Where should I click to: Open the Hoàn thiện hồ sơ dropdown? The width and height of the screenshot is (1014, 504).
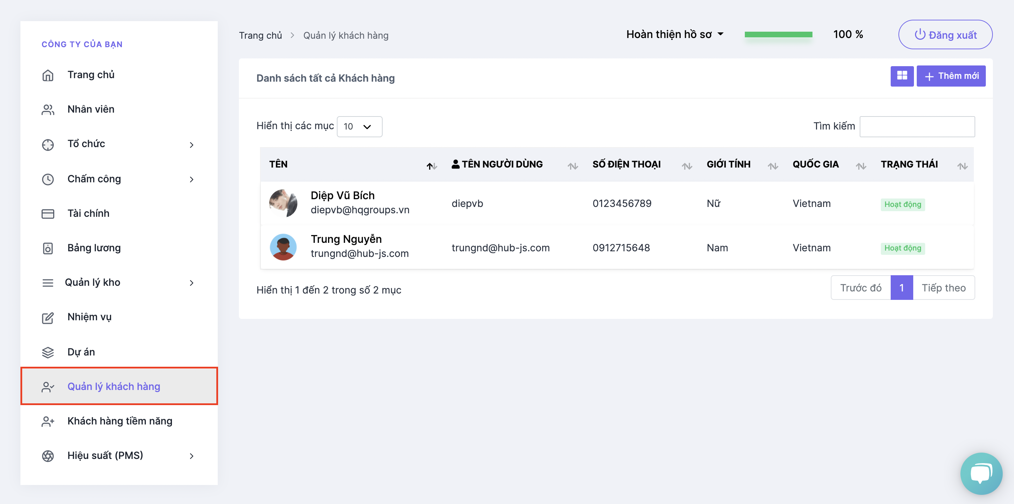675,34
